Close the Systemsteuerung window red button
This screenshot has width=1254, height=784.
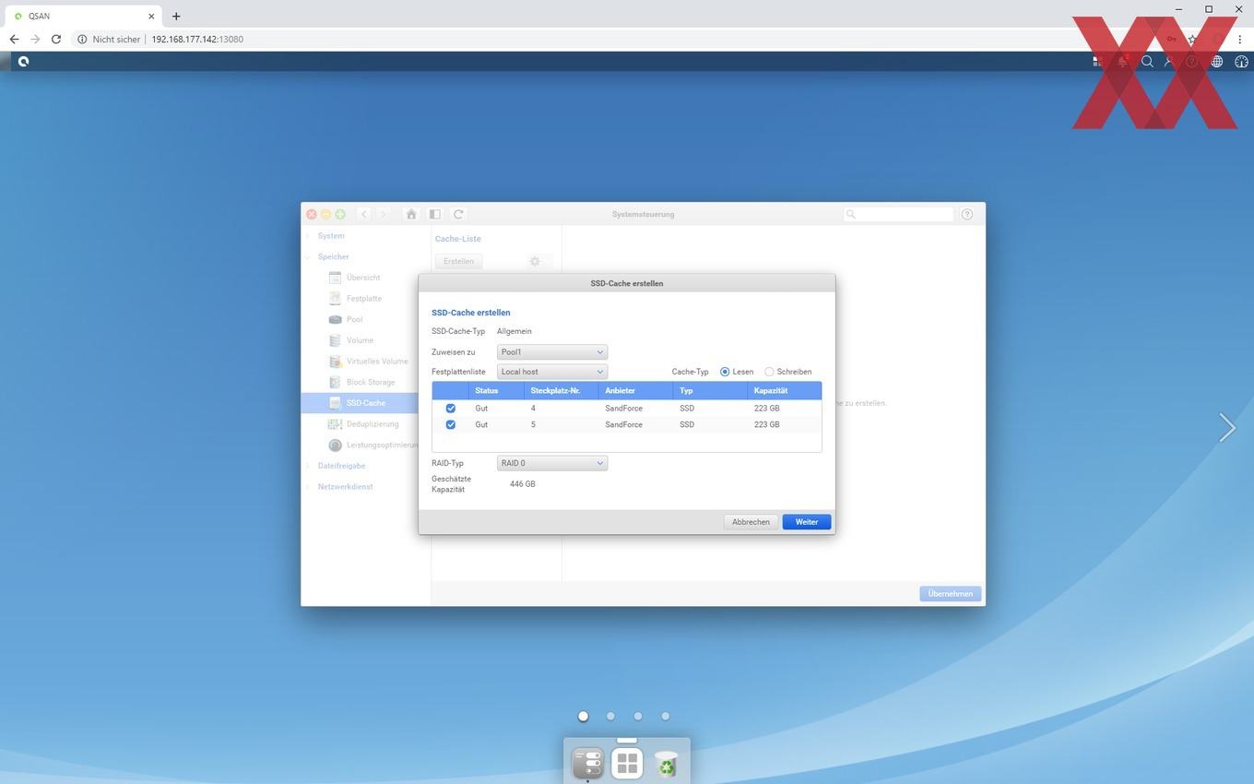tap(312, 214)
